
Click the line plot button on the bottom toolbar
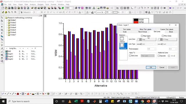click(3, 94)
